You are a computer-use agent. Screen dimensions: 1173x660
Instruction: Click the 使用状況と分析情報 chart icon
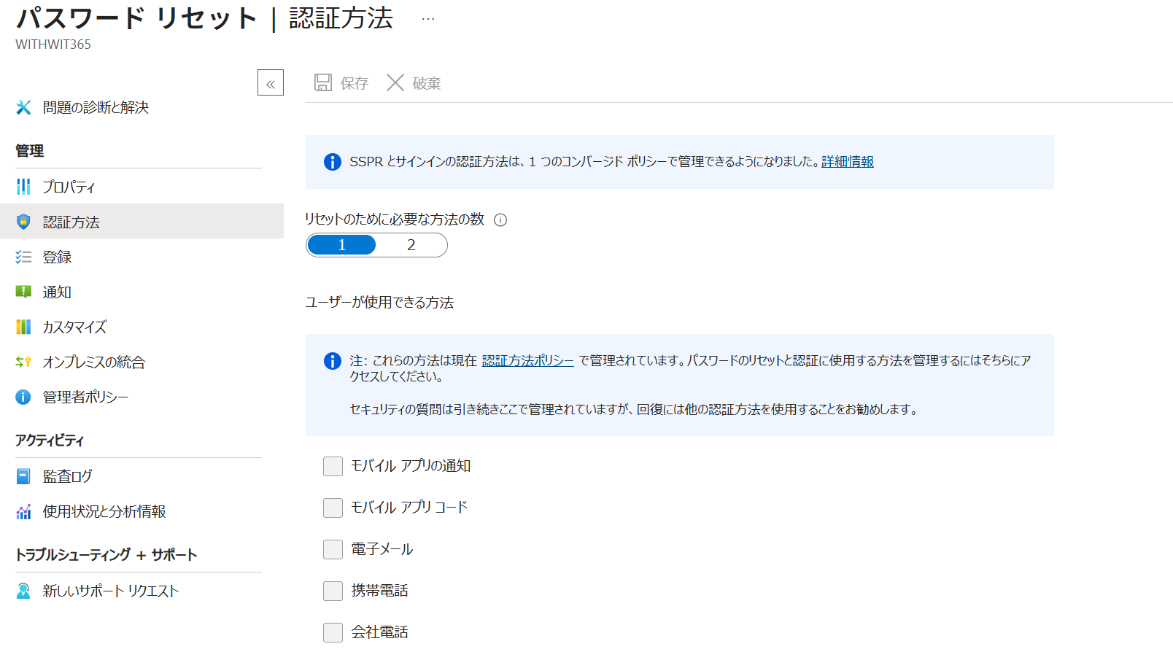click(23, 511)
